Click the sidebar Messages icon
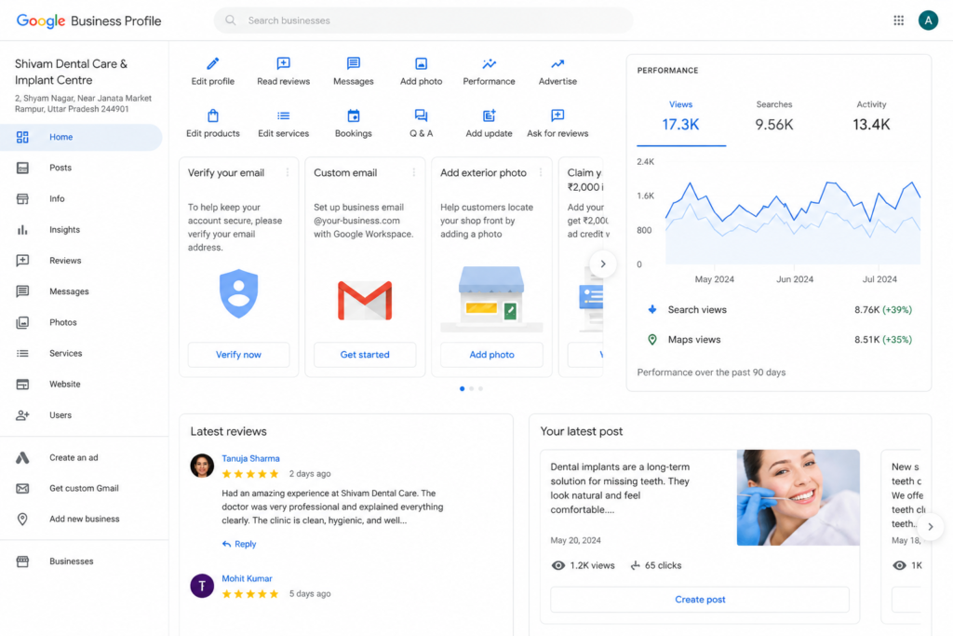 pos(22,291)
